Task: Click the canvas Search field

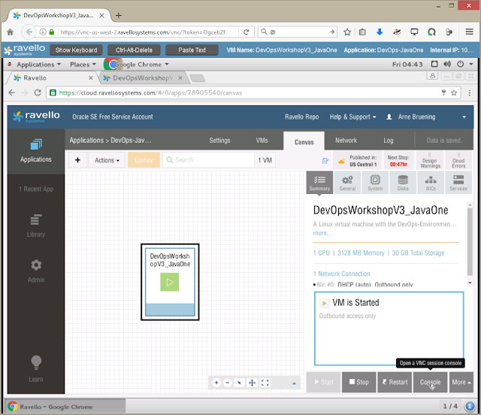Action: pyautogui.click(x=208, y=160)
